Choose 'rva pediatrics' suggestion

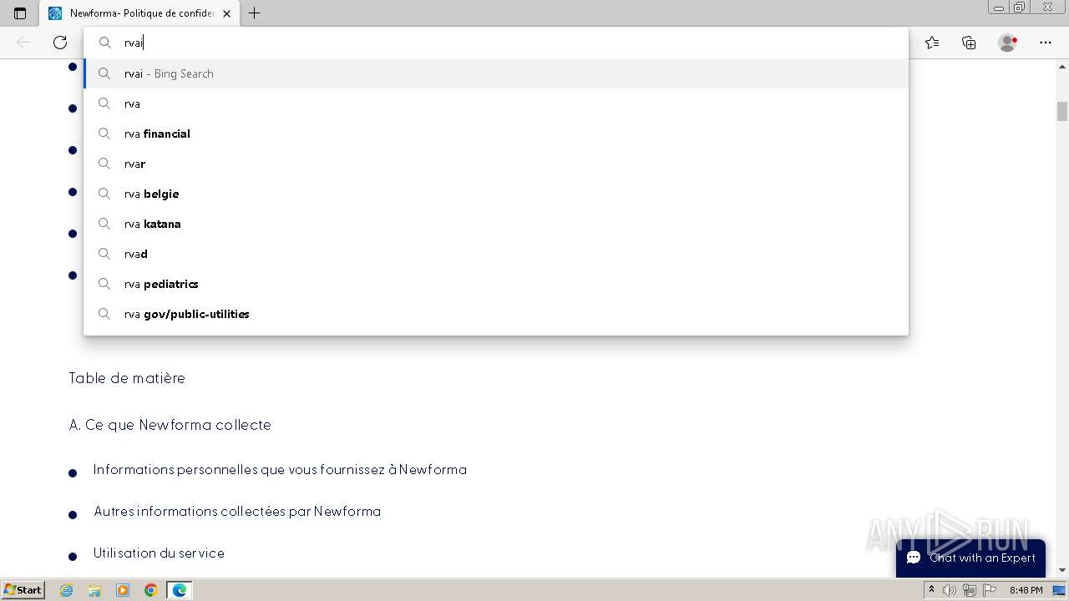pos(496,284)
